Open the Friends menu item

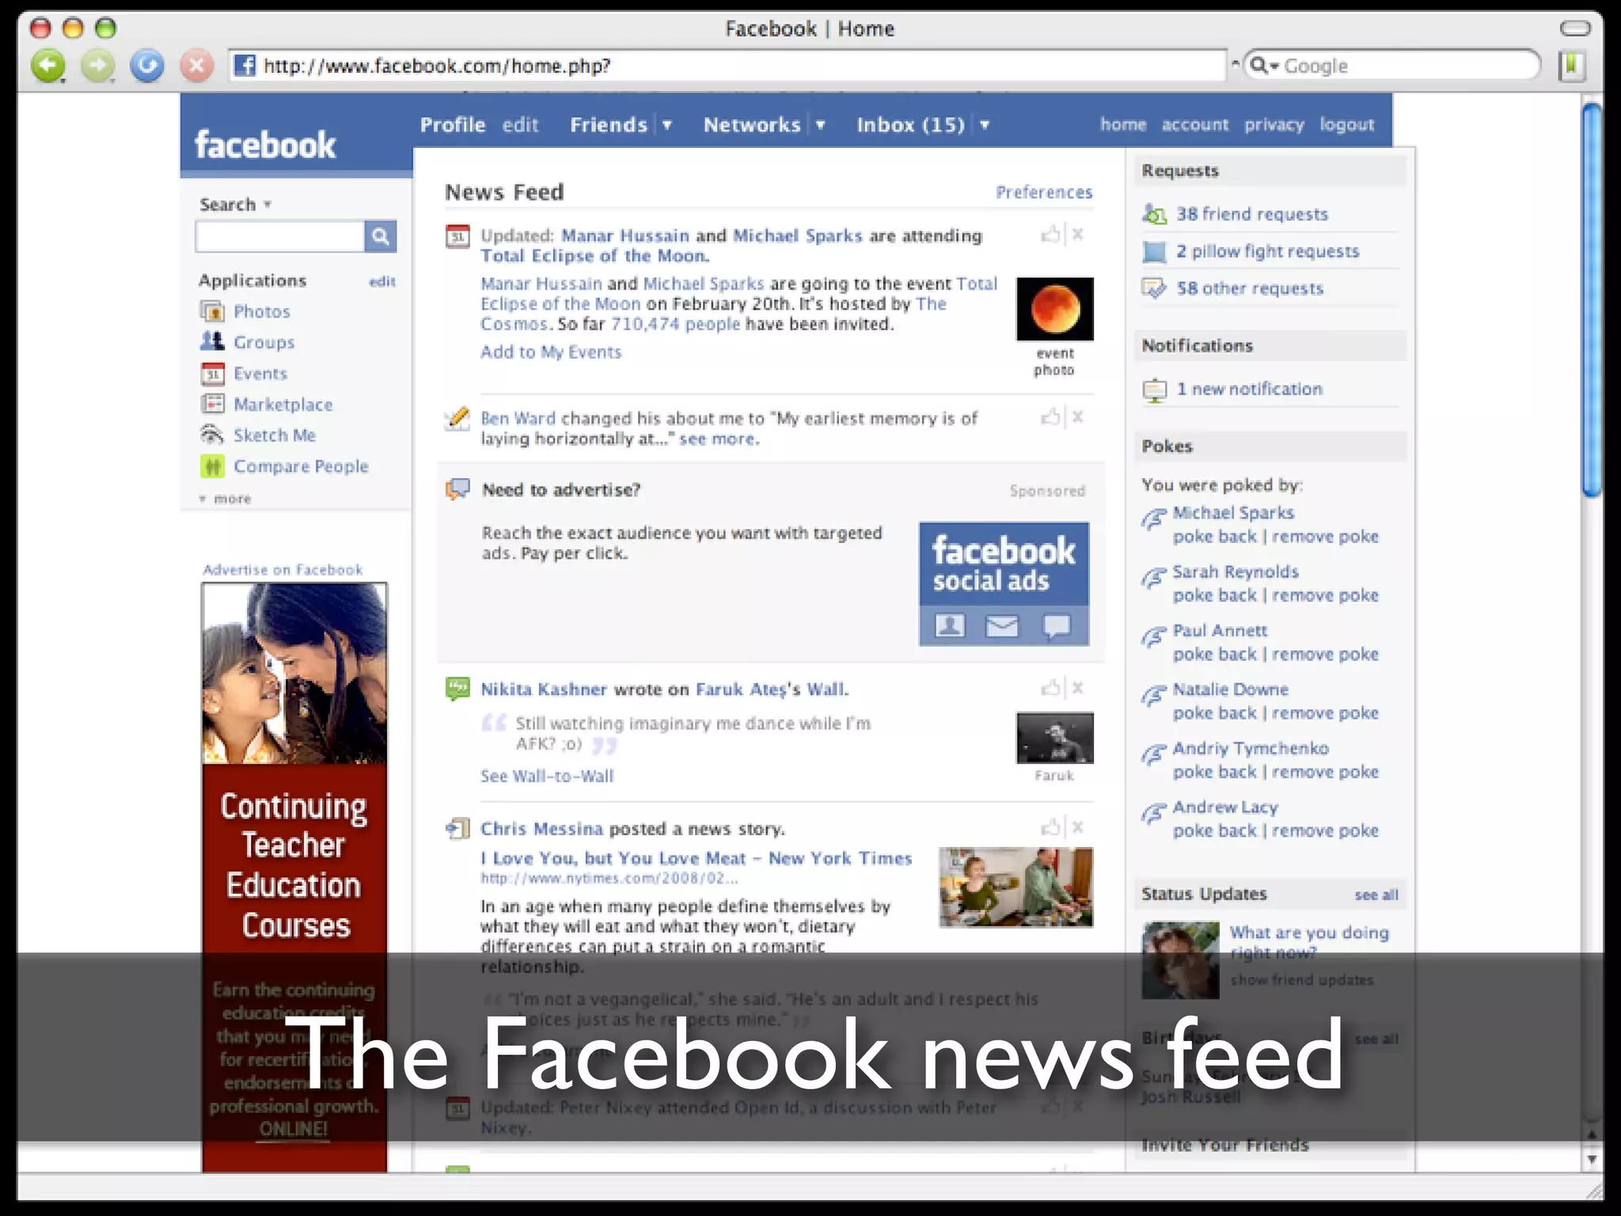click(609, 125)
